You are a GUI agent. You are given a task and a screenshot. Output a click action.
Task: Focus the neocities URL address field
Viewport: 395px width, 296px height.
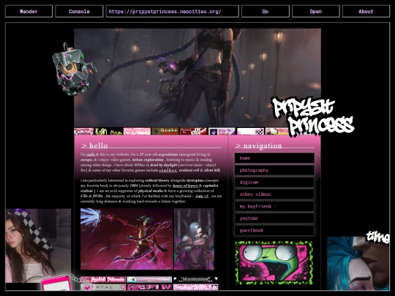click(173, 12)
